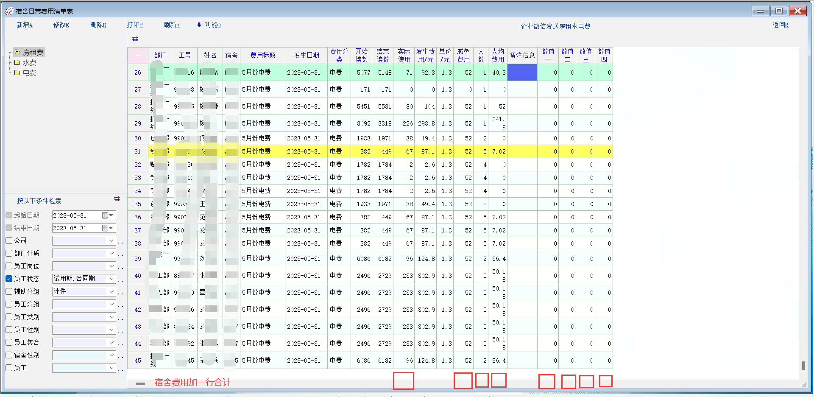The width and height of the screenshot is (814, 397).
Task: Open the 起始日期 calendar picker icon
Action: click(105, 215)
